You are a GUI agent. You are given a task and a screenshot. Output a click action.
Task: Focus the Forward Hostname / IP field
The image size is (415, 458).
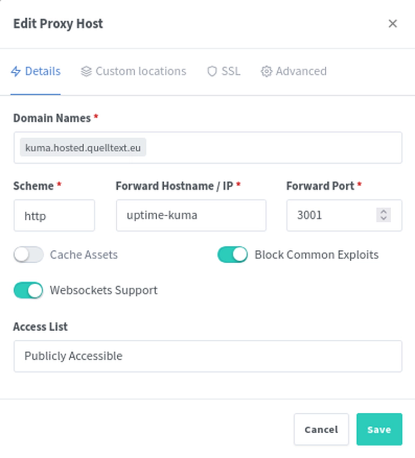tap(191, 216)
